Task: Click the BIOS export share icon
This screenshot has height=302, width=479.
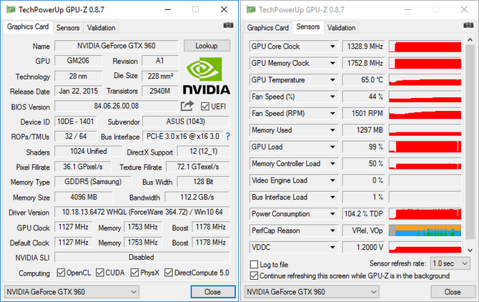Action: (187, 106)
